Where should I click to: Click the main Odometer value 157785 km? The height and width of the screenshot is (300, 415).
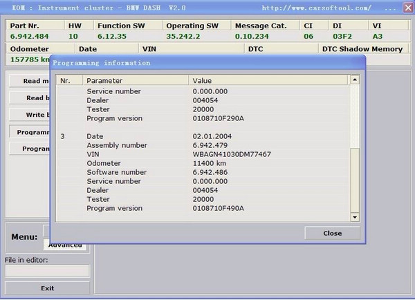[30, 59]
